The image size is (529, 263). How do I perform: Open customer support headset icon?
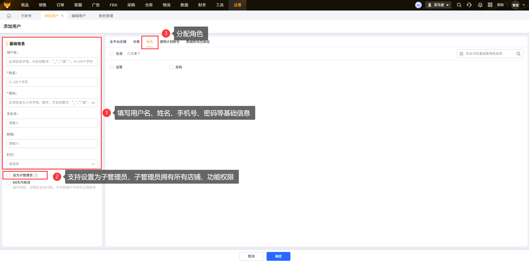pos(469,5)
